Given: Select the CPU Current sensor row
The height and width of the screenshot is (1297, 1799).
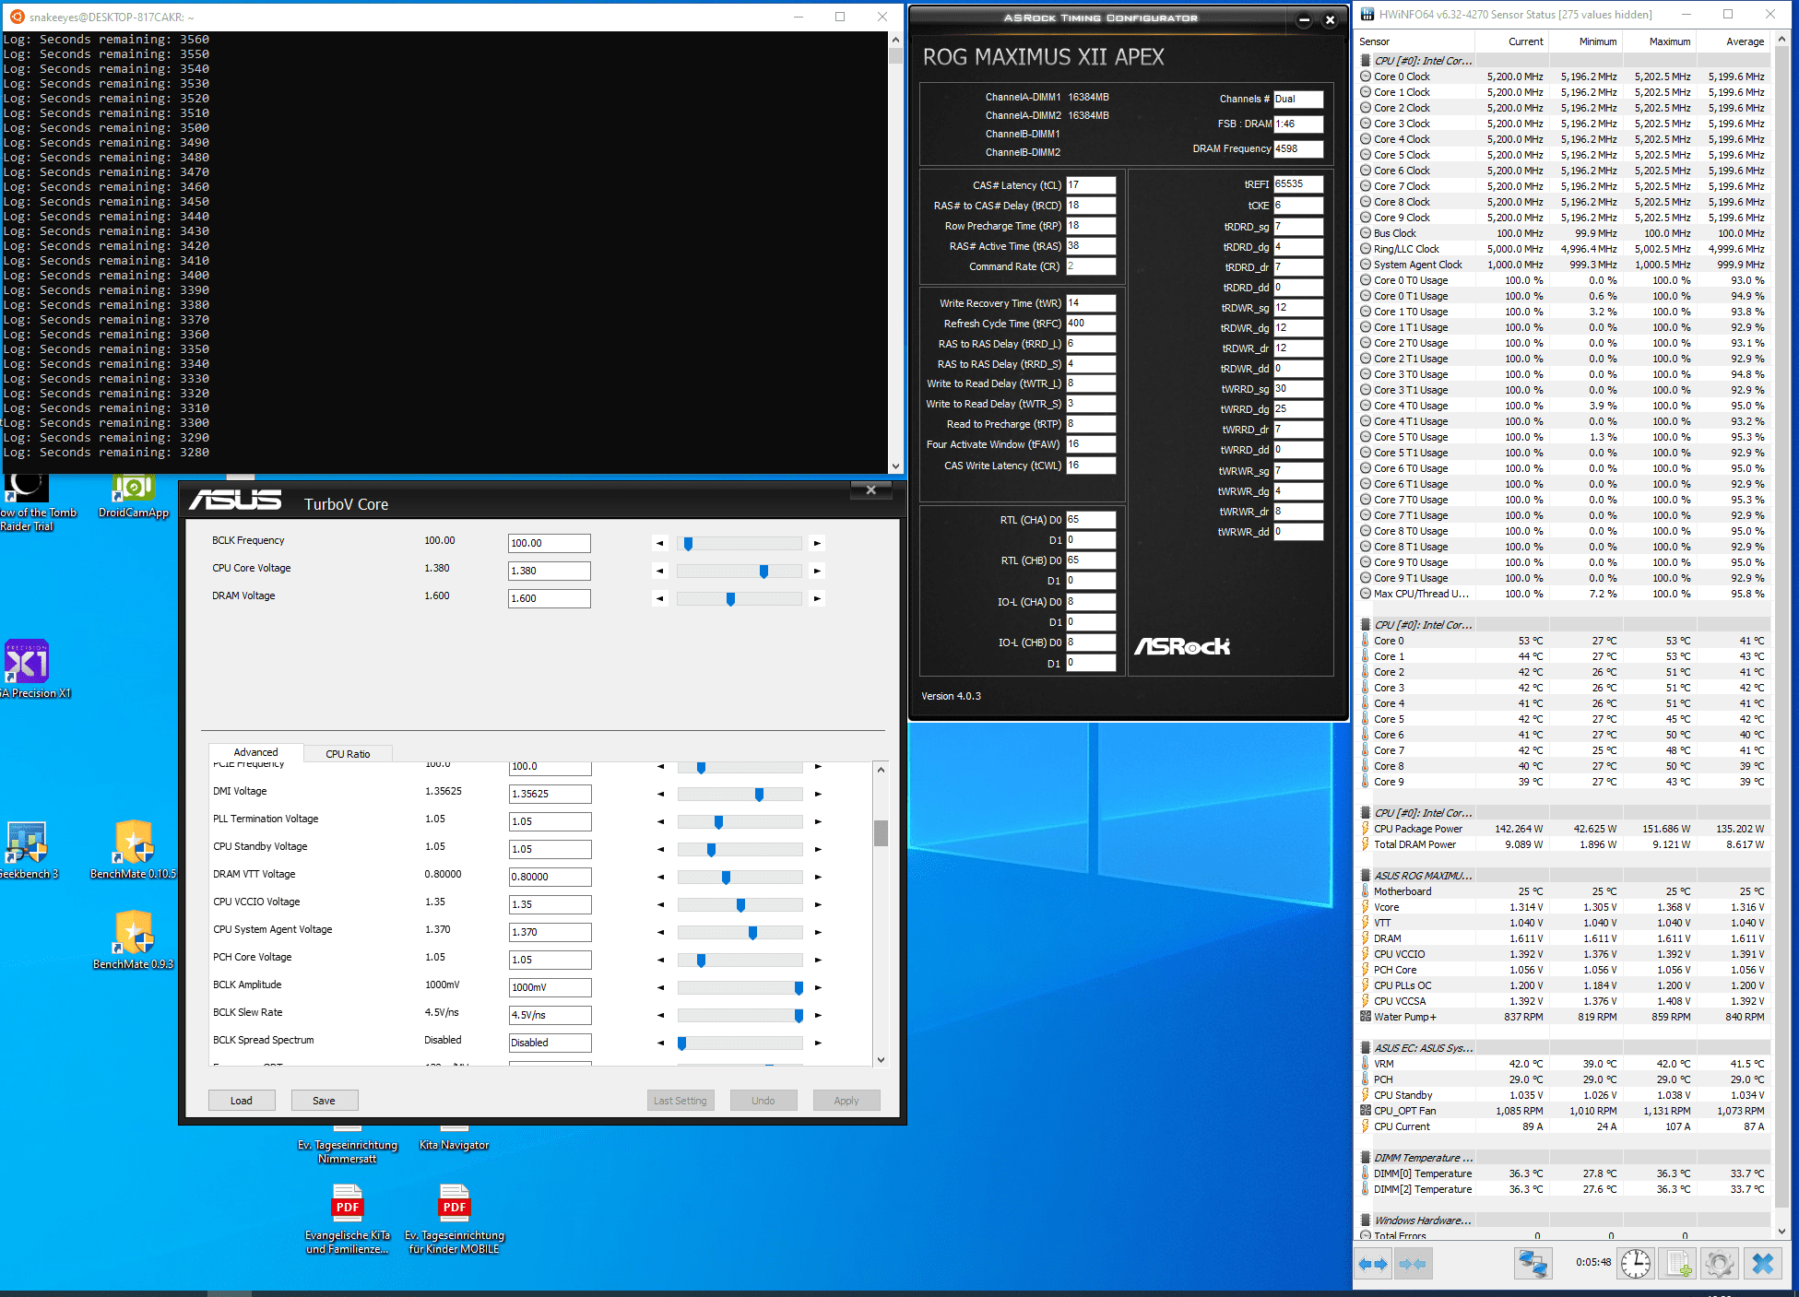Looking at the screenshot, I should pos(1563,1126).
